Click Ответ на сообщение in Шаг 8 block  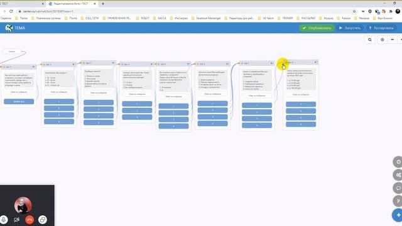[x=301, y=95]
